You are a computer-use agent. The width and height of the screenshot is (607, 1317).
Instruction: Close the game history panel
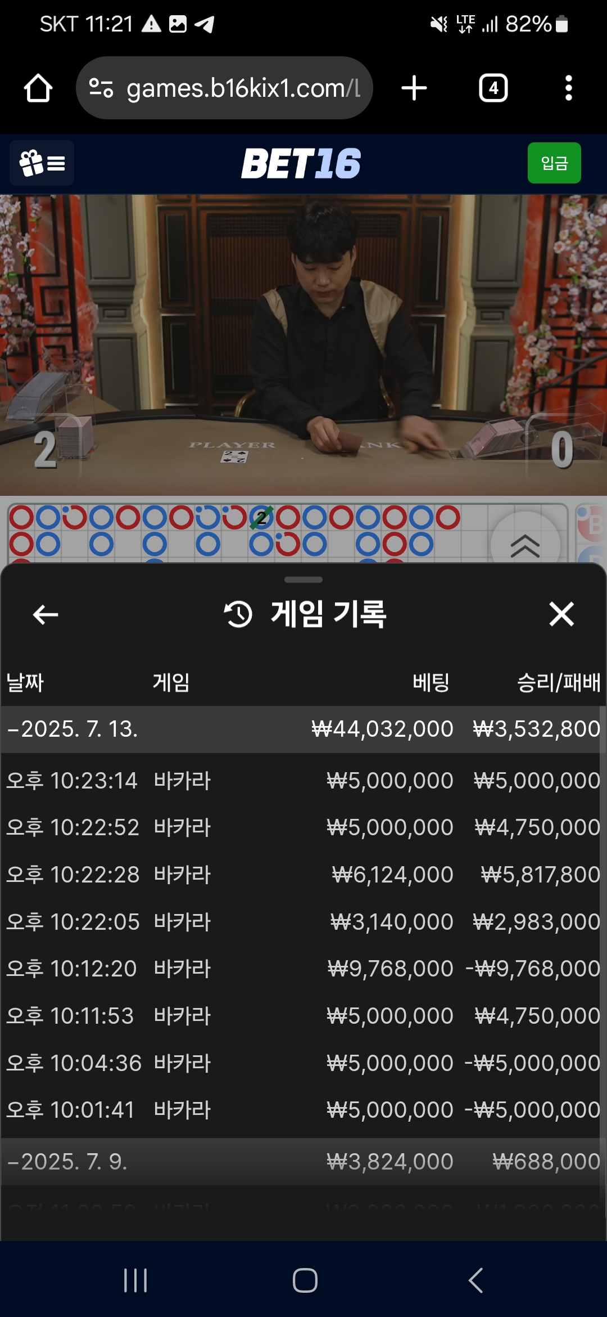pos(561,614)
